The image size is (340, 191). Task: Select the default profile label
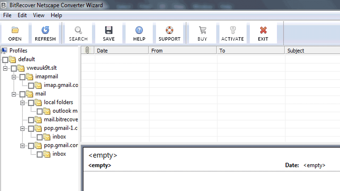(27, 59)
